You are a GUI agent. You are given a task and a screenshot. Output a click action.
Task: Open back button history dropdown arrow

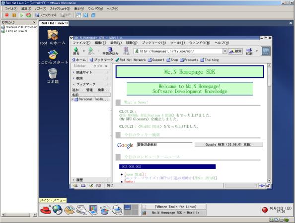coord(84,51)
